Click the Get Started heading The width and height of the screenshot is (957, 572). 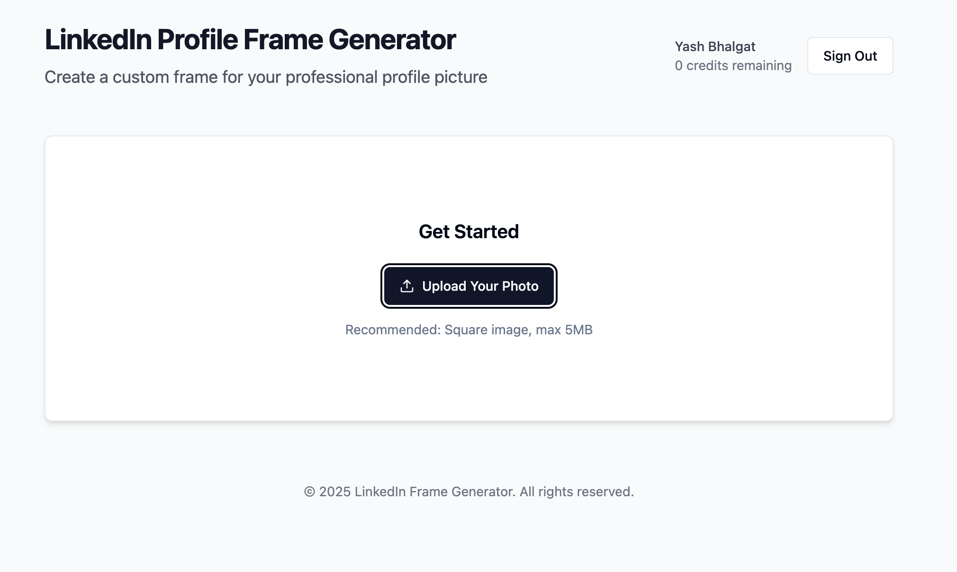tap(469, 232)
